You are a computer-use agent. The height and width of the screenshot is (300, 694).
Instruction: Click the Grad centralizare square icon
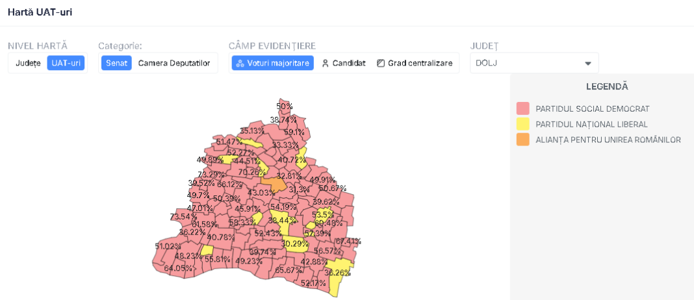381,63
